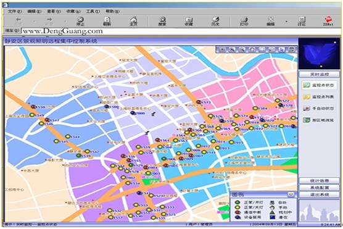Click the zoom-out magnifier on the map toolbar
The width and height of the screenshot is (343, 229).
[242, 50]
